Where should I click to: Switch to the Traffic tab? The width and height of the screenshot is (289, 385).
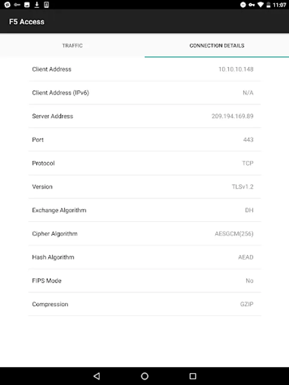[72, 45]
